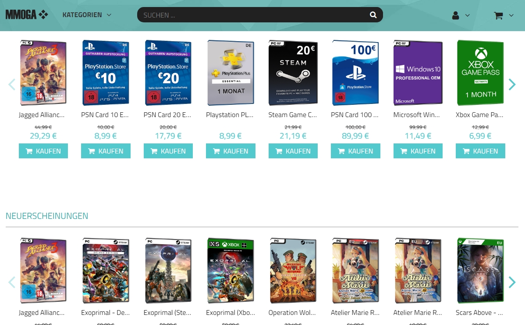
Task: Open 'PSN Card 20 E...' title link
Action: pos(167,115)
